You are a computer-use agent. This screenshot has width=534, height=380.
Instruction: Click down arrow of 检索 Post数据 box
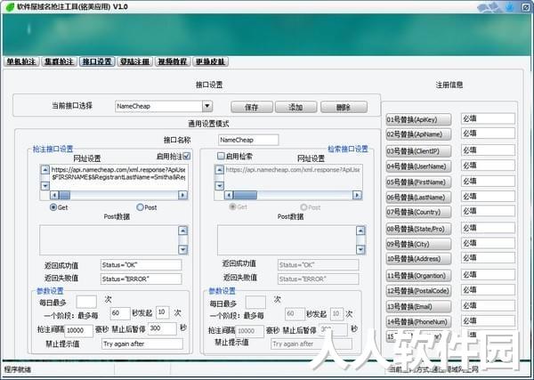[x=360, y=250]
